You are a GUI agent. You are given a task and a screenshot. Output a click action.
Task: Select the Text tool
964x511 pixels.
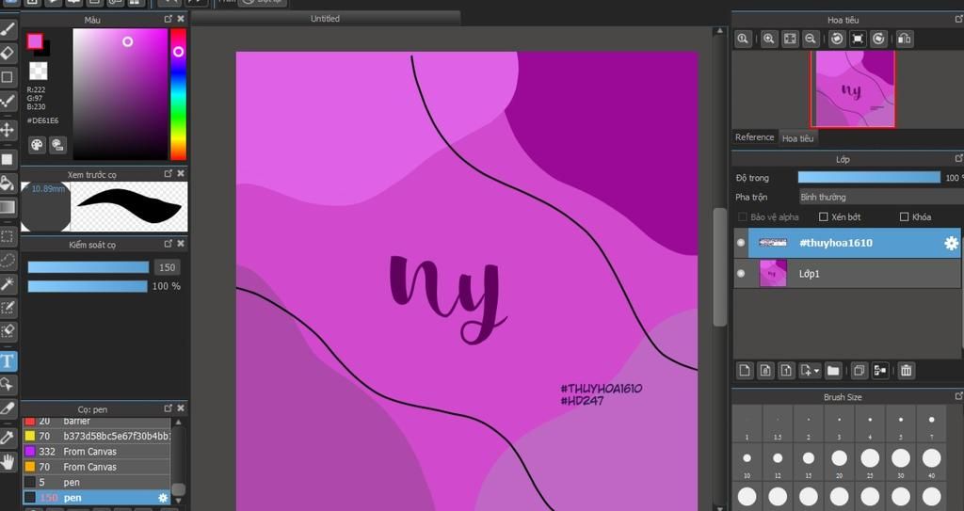click(x=8, y=361)
